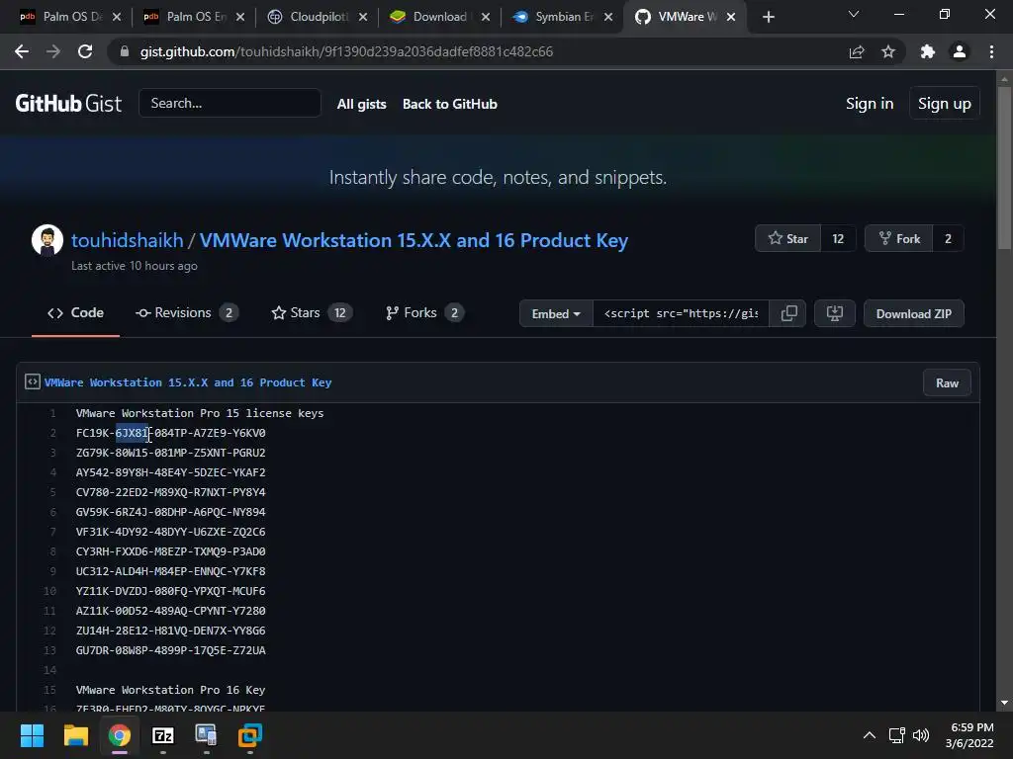The width and height of the screenshot is (1013, 759).
Task: Open VMware Workstation taskbar icon
Action: [250, 735]
